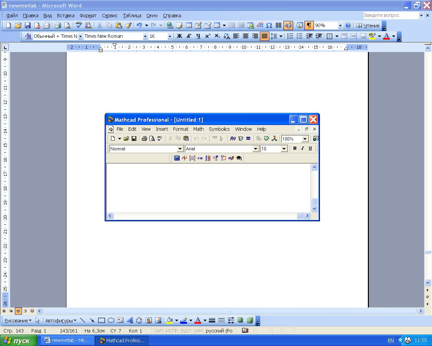432x346 pixels.
Task: Open the Symbolic keyword palette in Mathcad
Action: pyautogui.click(x=239, y=158)
